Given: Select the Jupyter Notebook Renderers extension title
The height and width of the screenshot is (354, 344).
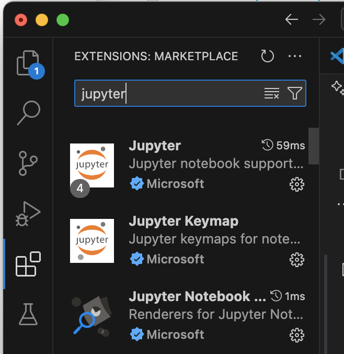Looking at the screenshot, I should [197, 296].
